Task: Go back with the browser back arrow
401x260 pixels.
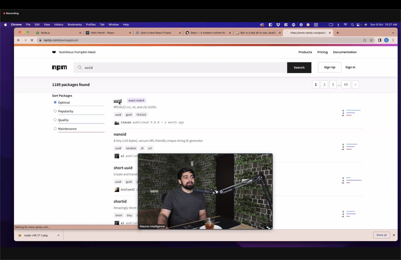Action: 19,40
